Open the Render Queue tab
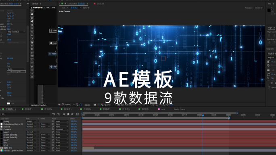 tap(179, 109)
